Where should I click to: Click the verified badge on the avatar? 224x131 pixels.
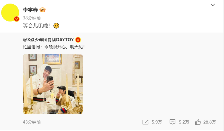pos(17,19)
